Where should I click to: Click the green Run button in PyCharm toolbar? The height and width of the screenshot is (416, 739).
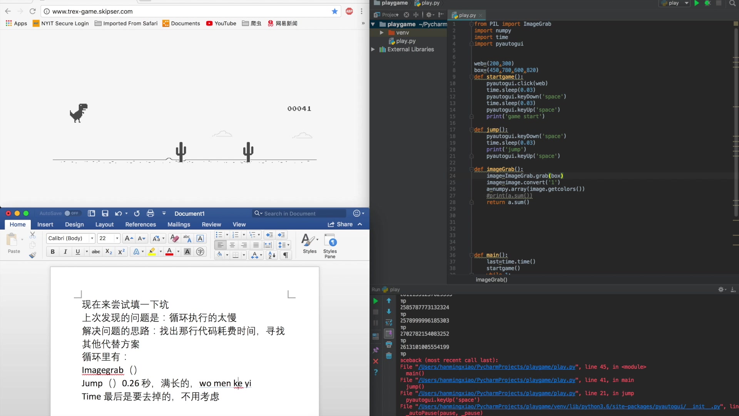(697, 3)
